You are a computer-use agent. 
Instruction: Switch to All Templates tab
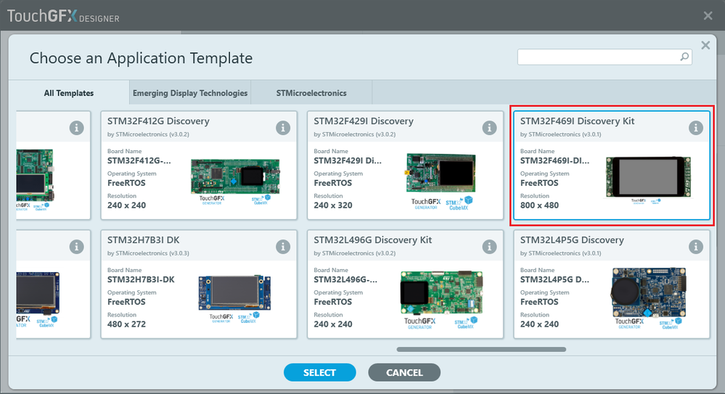(69, 93)
